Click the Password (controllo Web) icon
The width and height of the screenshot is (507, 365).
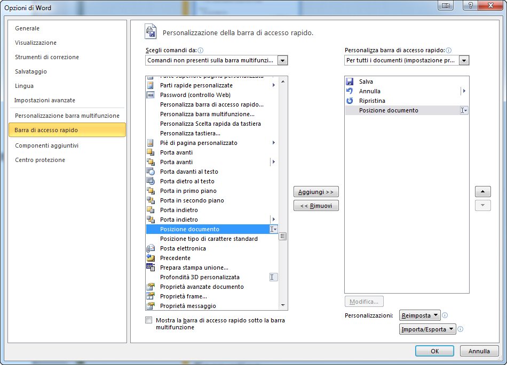coord(150,95)
